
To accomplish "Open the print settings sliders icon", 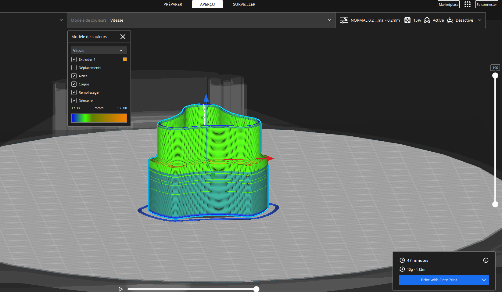I will coord(344,20).
